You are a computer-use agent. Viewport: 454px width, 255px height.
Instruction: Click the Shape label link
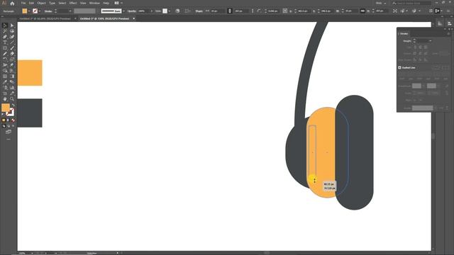point(199,11)
